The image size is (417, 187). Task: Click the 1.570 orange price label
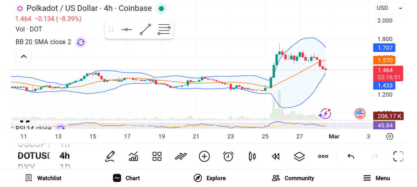click(384, 60)
